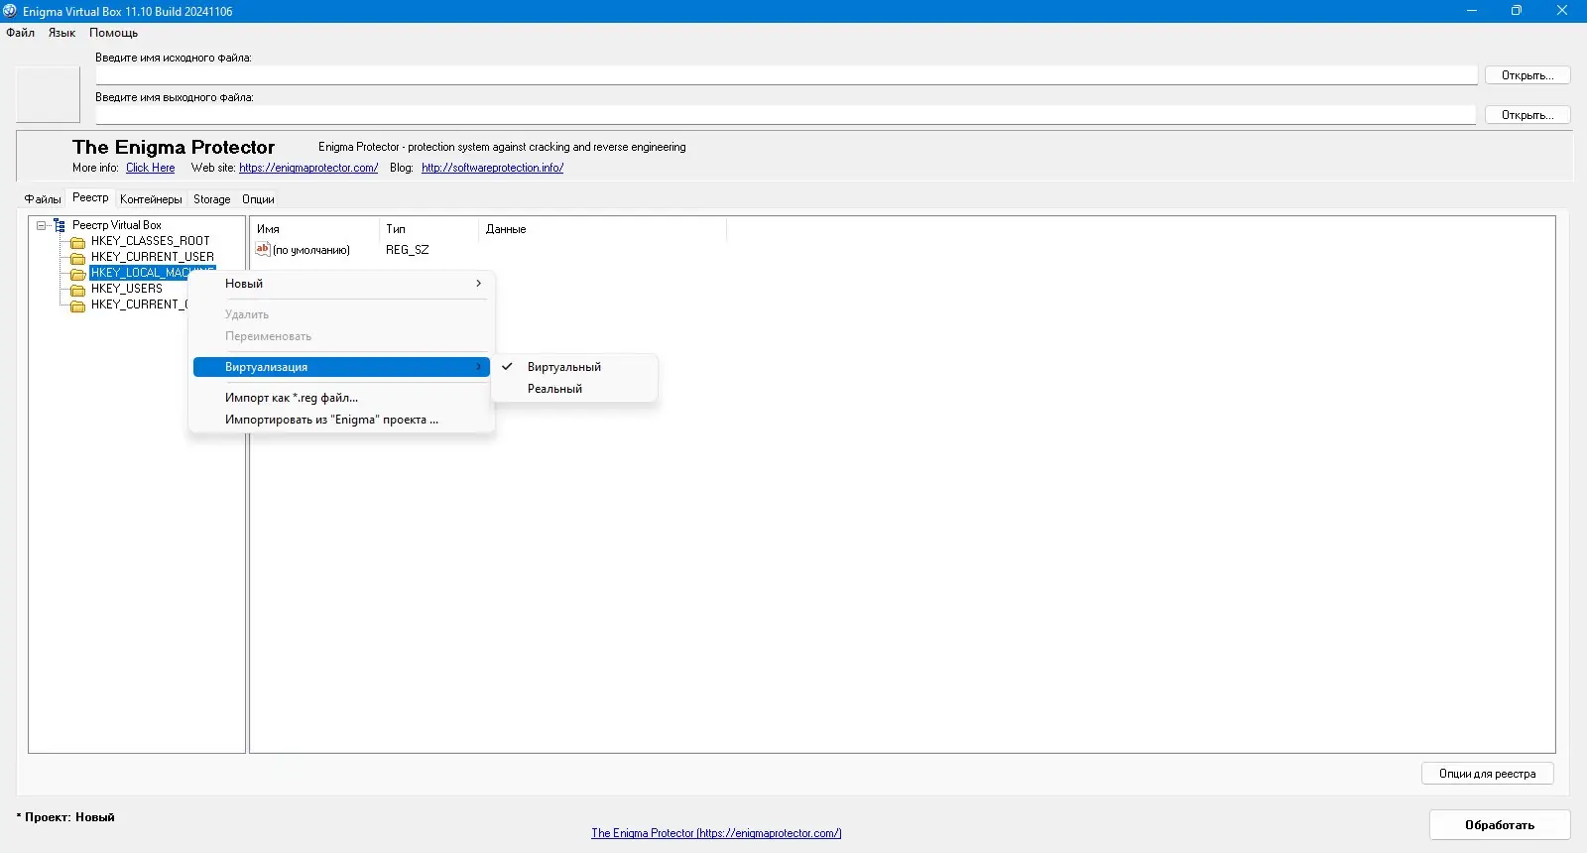Switch to the Реестр tab

point(90,197)
